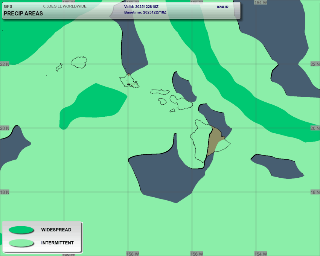
Task: Select the WIDESPREAD legend label
Action: tap(56, 230)
